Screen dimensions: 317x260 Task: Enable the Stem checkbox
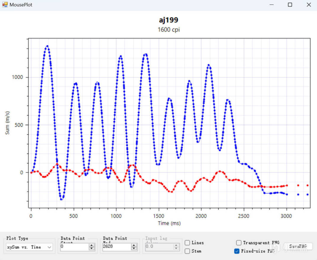(187, 251)
